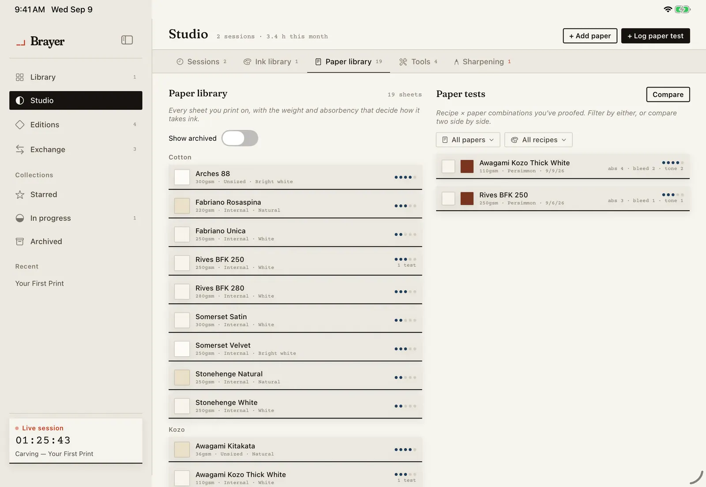Click the Cotton section heading
This screenshot has height=487, width=706.
tap(180, 157)
